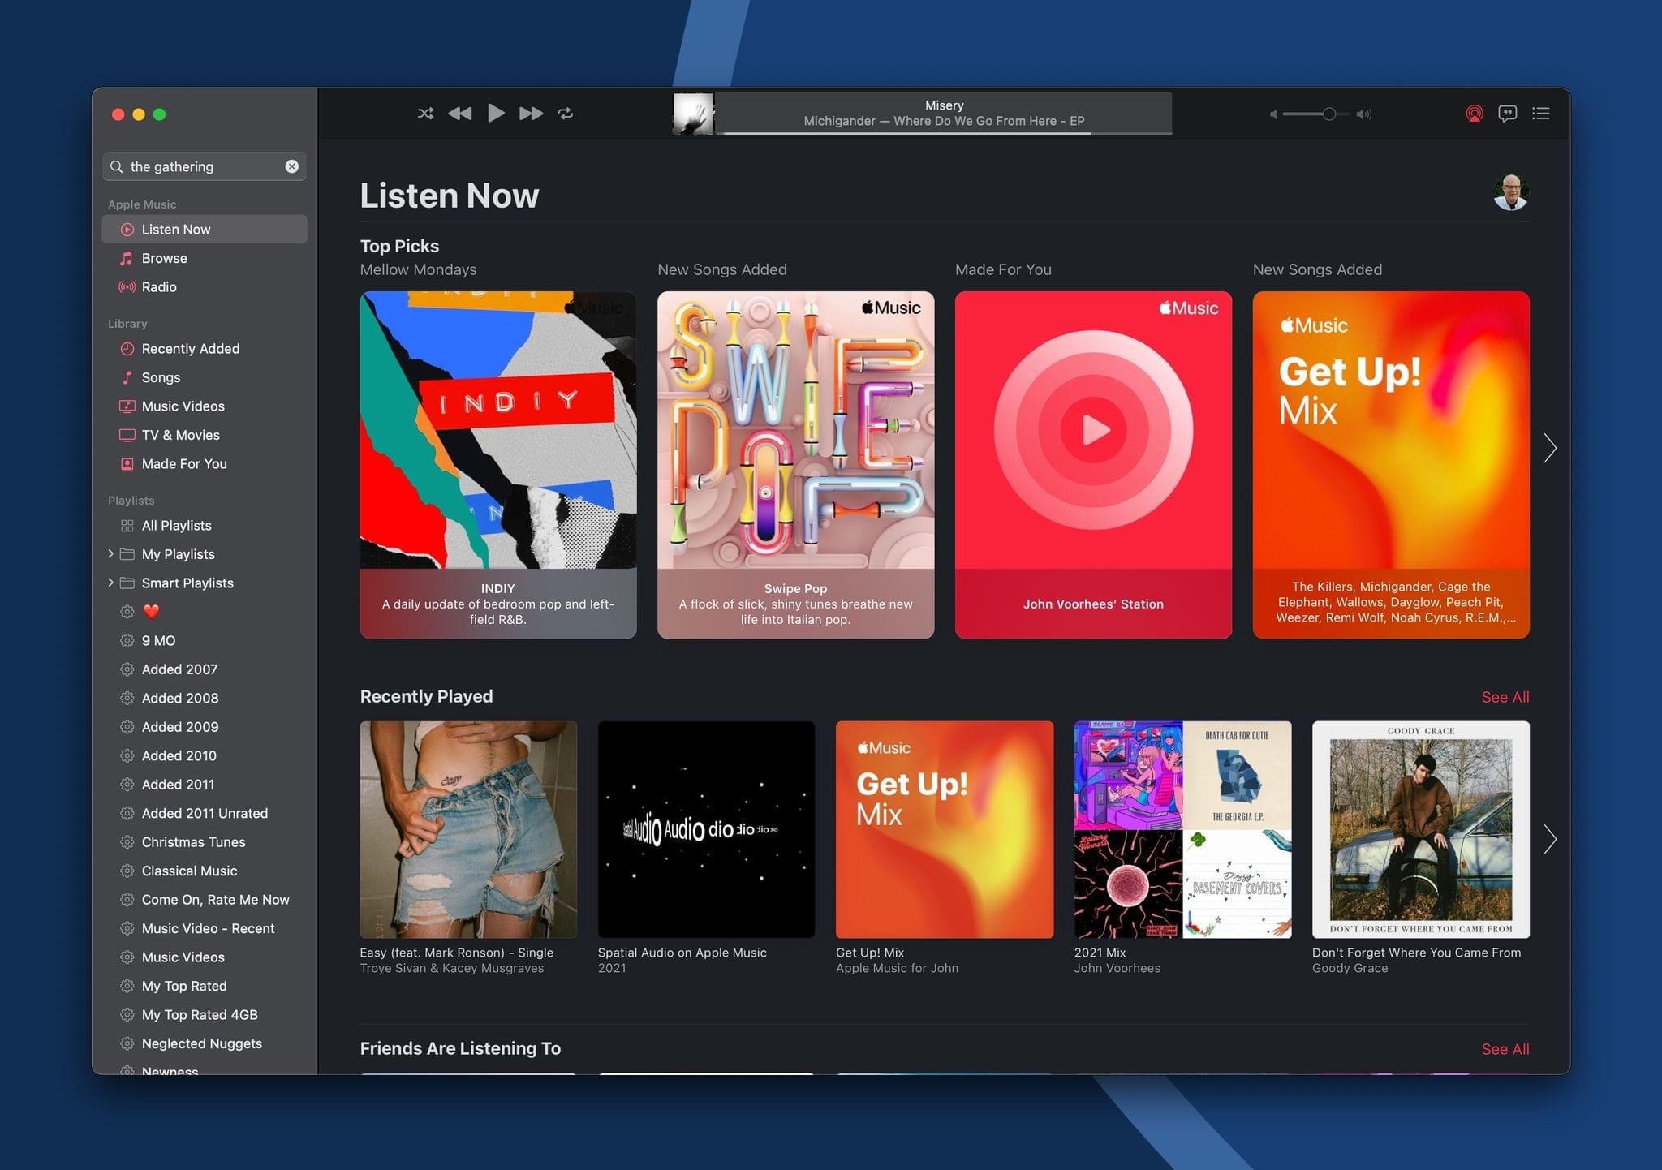Click See All for Friends Are Listening To
The width and height of the screenshot is (1662, 1170).
point(1505,1049)
